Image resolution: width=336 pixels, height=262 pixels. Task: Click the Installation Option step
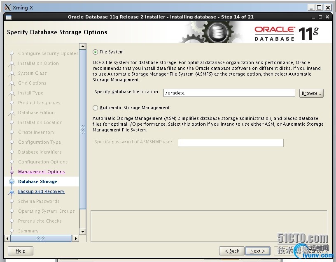tap(38, 63)
